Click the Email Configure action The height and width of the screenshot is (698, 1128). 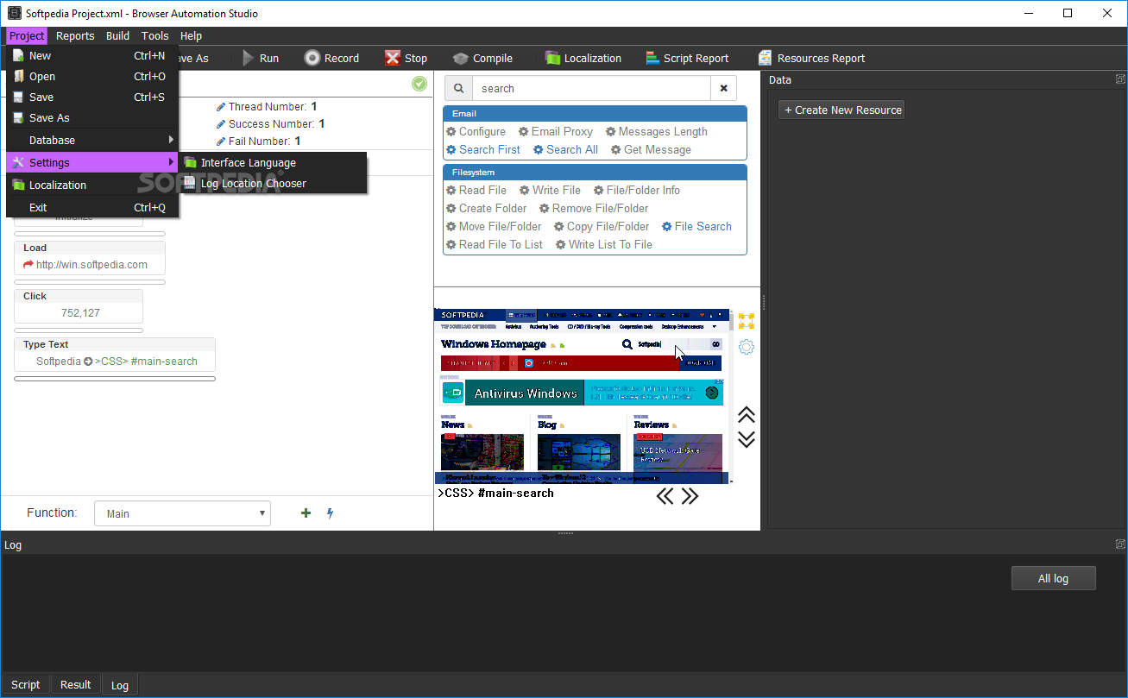click(x=476, y=132)
